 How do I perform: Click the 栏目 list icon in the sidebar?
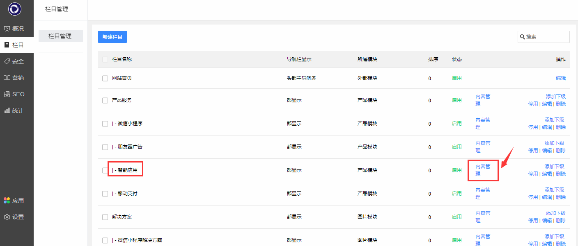[7, 45]
